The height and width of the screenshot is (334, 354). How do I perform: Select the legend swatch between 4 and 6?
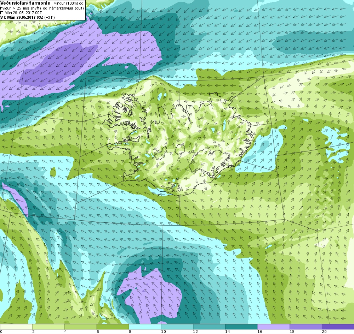pyautogui.click(x=81, y=326)
